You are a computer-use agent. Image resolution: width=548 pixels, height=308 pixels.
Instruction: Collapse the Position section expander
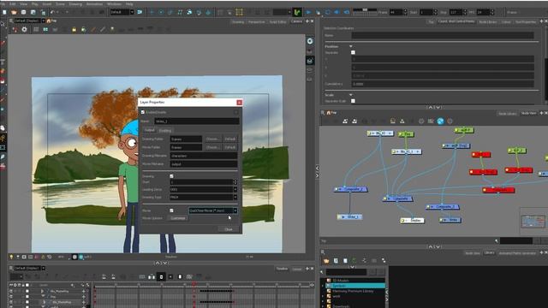(350, 46)
